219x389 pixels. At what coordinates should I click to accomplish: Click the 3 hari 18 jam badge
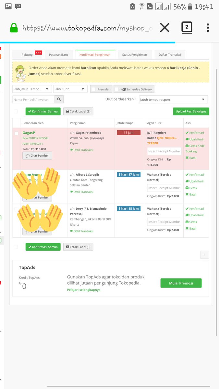[128, 209]
